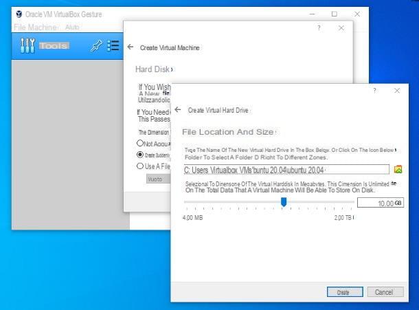Image resolution: width=419 pixels, height=310 pixels.
Task: Click the Create button
Action: pyautogui.click(x=345, y=292)
